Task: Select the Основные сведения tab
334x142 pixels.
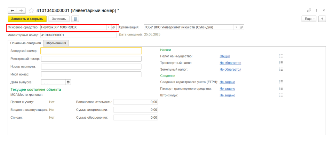Action: point(25,43)
